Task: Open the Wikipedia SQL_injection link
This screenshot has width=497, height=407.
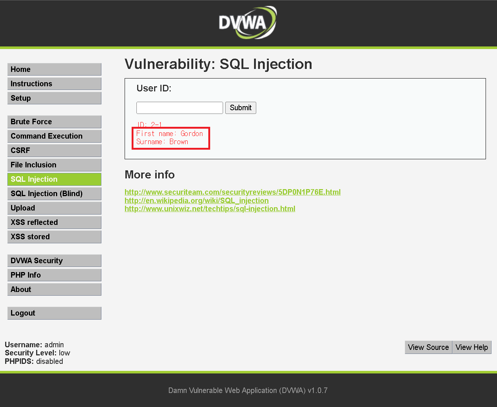Action: tap(197, 201)
